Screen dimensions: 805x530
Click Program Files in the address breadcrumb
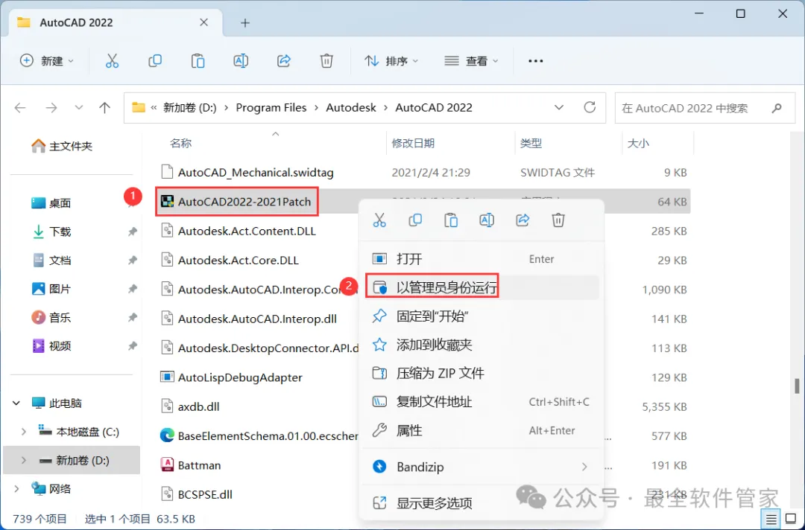coord(271,108)
